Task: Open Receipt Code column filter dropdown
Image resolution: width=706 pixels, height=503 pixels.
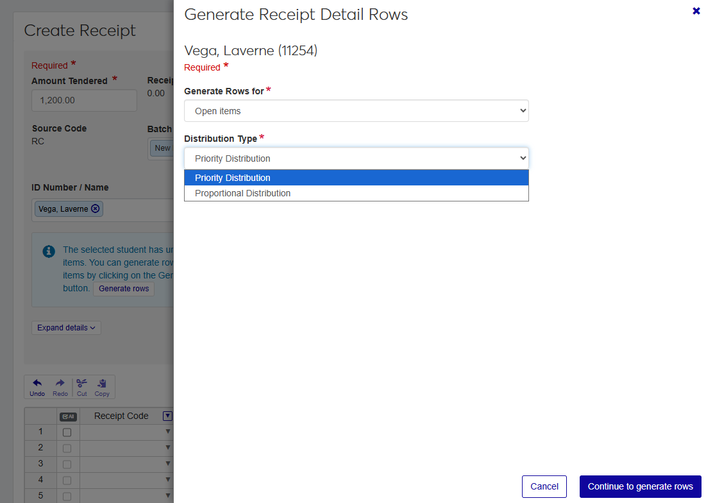Action: point(167,416)
